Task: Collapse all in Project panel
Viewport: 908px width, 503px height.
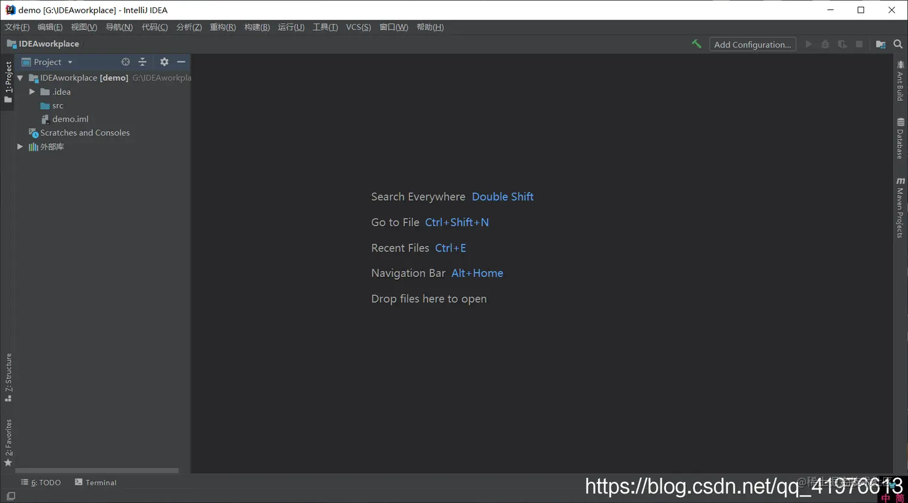Action: tap(142, 62)
